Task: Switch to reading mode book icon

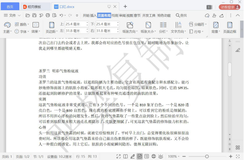Action: point(126,156)
